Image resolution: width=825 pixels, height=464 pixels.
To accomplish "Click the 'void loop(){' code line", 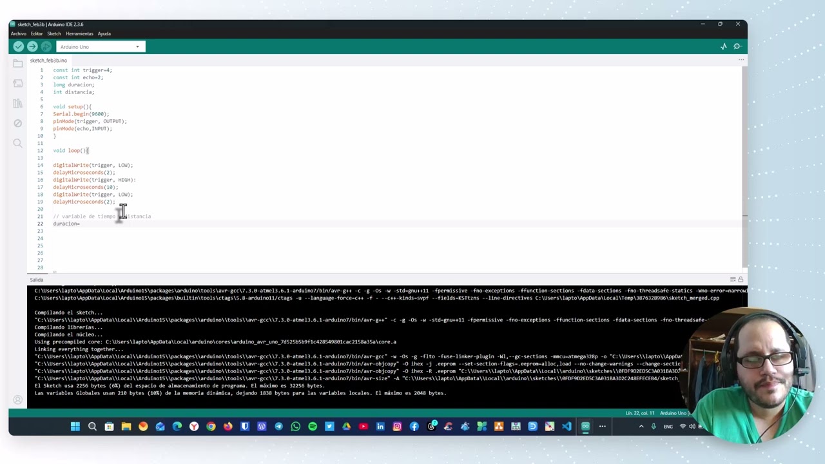I will click(71, 151).
